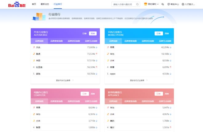This screenshot has width=203, height=132.
Task: Switch to 品牌互动指数 in computer card
Action: coord(91,101)
